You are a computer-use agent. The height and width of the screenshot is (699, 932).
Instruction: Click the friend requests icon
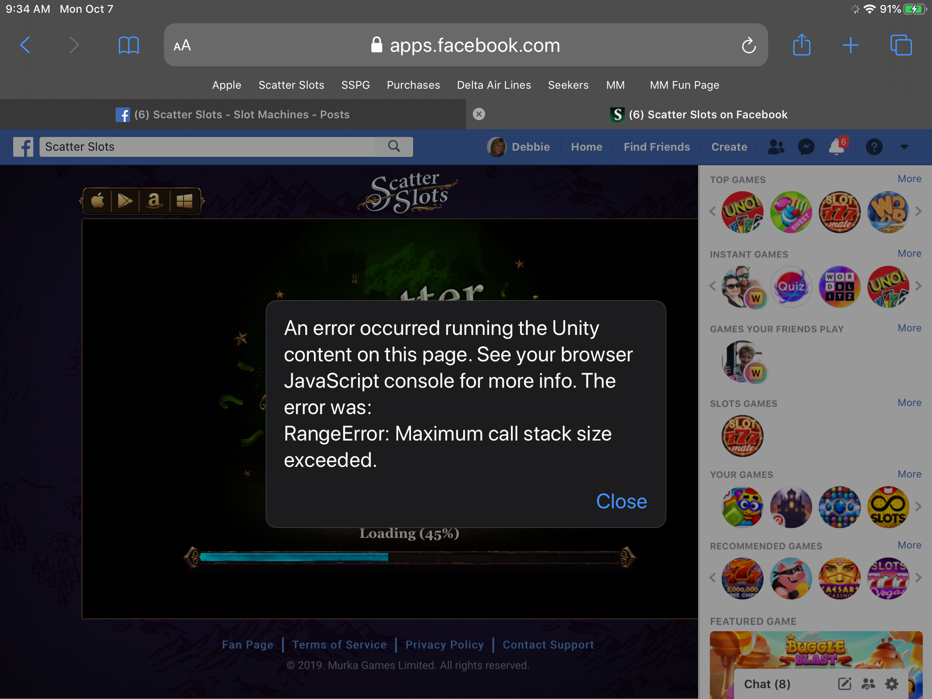[775, 147]
